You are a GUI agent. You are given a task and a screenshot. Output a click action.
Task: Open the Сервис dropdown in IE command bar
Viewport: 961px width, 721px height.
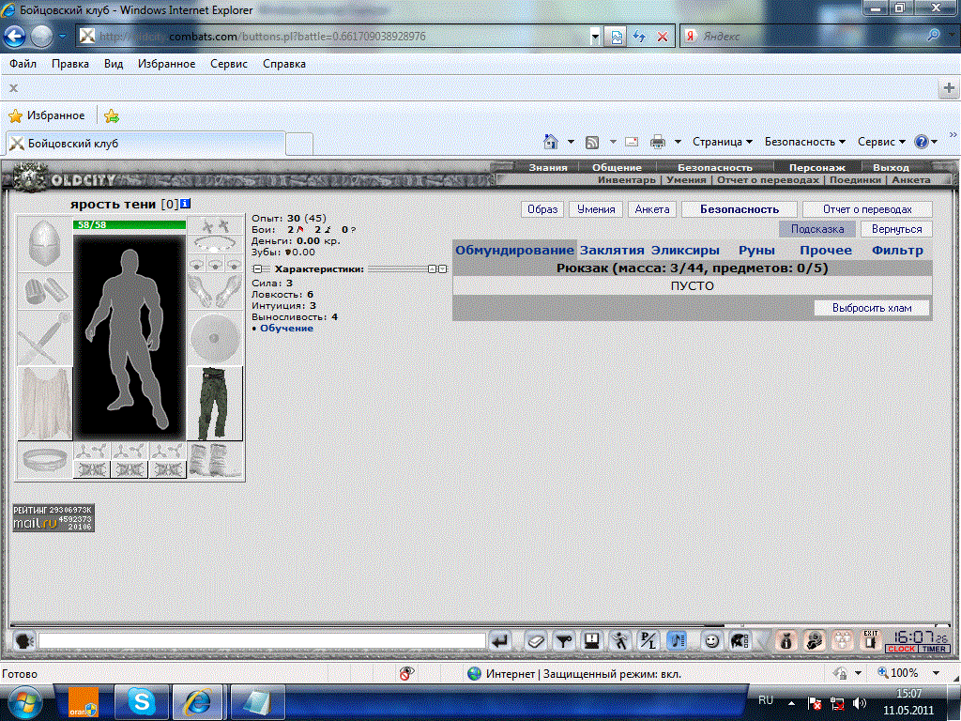(881, 142)
